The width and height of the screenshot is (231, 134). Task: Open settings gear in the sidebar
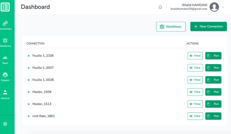pos(5,124)
